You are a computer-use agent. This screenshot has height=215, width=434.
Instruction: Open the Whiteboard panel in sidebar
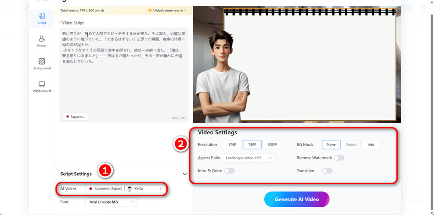(x=41, y=86)
